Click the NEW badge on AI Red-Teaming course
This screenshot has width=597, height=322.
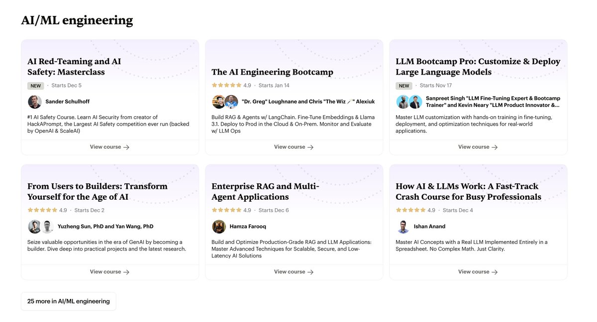(x=36, y=85)
